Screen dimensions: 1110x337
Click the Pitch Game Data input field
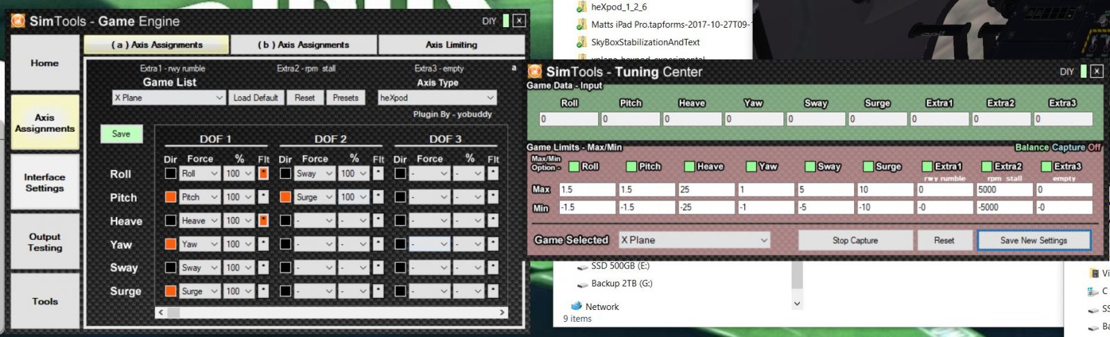630,119
